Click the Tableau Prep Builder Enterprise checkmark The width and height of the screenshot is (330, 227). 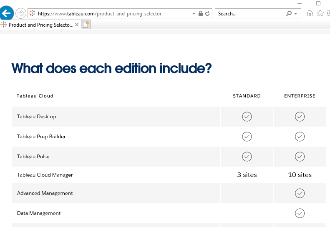tap(300, 137)
